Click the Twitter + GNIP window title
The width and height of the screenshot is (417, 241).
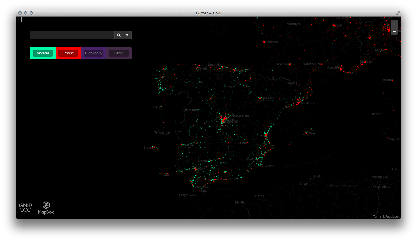[x=208, y=13]
